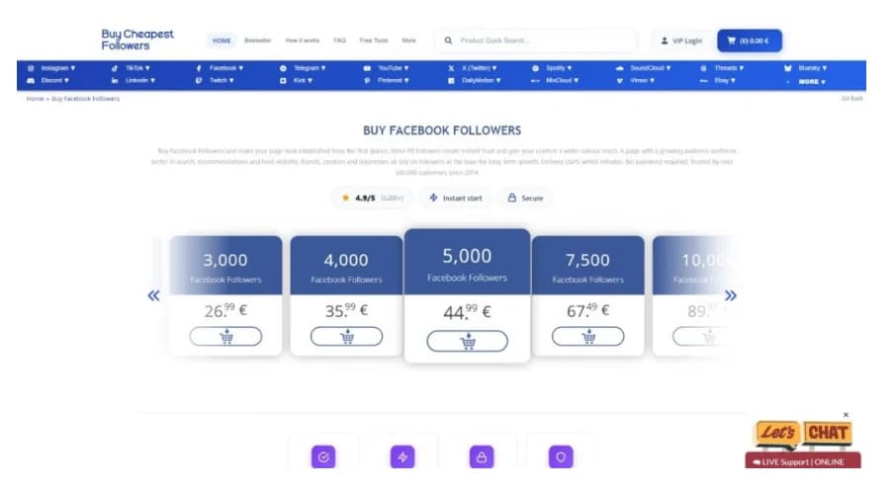Add 3,000 followers package to cart
896x491 pixels.
[225, 336]
